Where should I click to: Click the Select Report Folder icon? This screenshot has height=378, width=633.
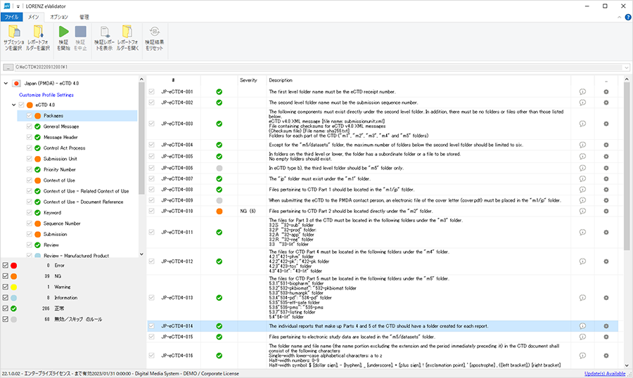[38, 32]
